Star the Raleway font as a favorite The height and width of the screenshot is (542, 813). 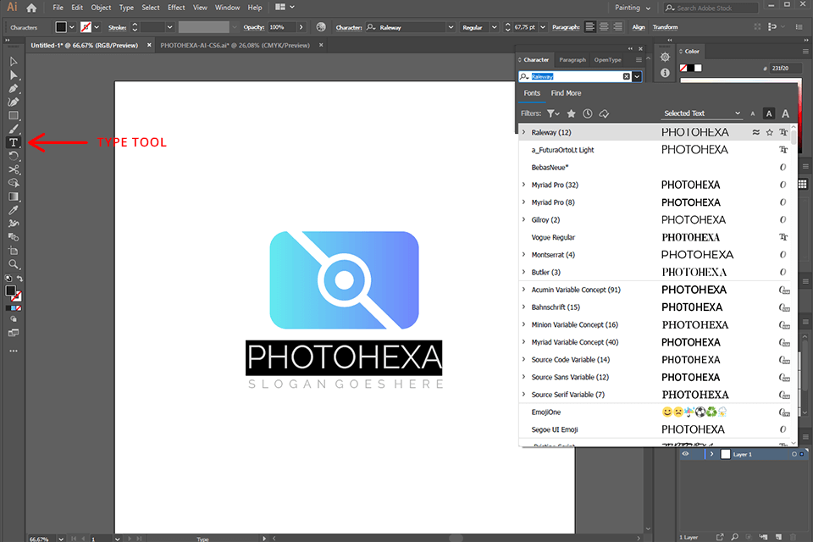[770, 132]
